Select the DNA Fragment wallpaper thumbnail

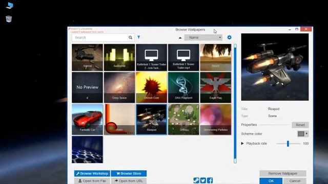coord(183,87)
